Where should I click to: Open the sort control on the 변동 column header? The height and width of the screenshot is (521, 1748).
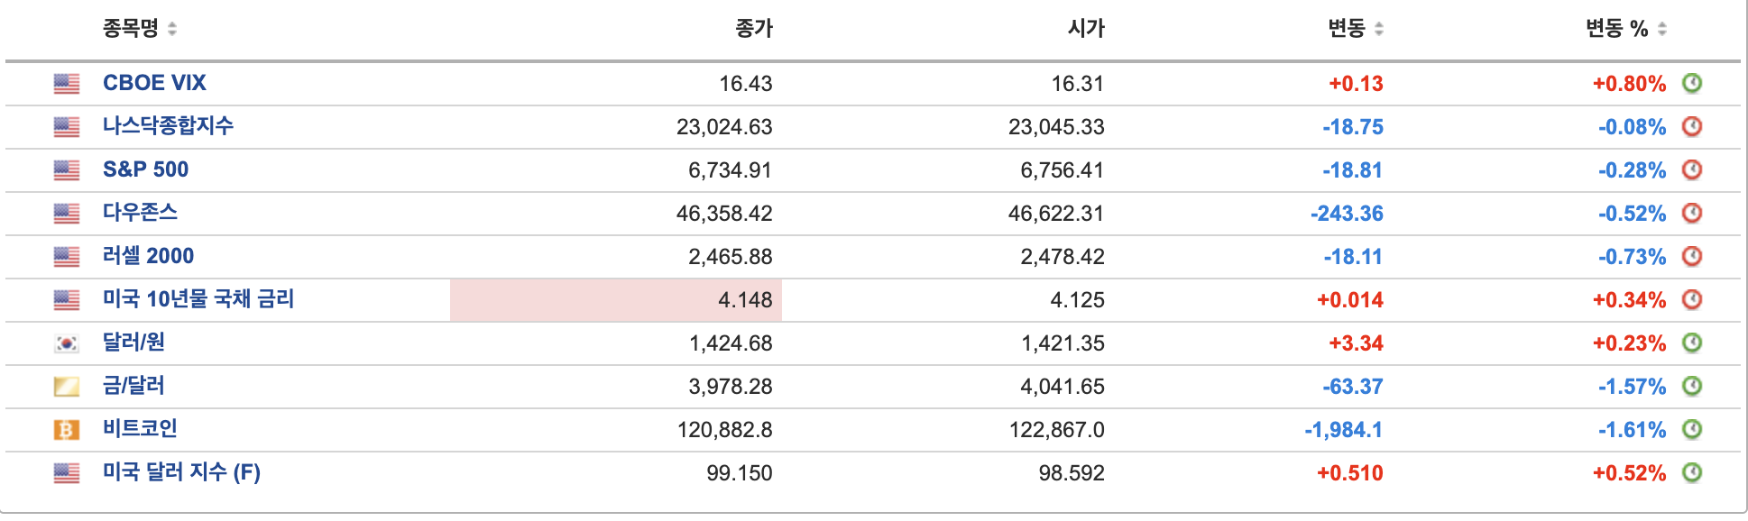1381,28
